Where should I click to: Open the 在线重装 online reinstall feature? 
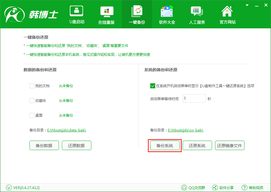pos(106,14)
